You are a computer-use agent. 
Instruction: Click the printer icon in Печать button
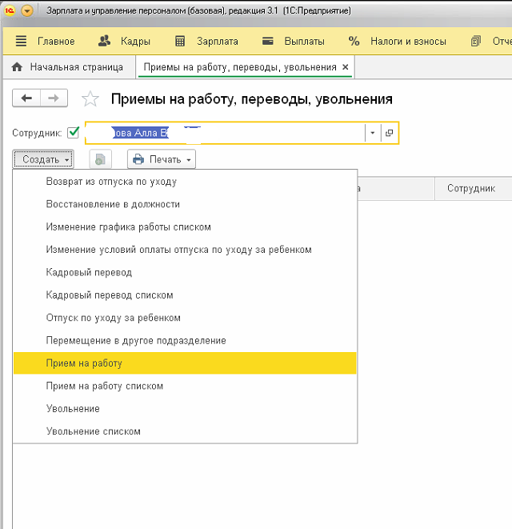click(138, 159)
